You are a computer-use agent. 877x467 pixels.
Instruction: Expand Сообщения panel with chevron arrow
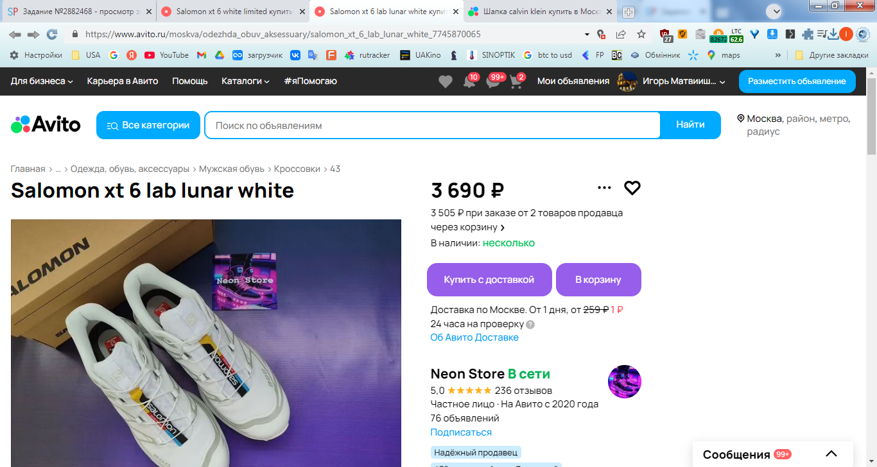click(x=831, y=454)
